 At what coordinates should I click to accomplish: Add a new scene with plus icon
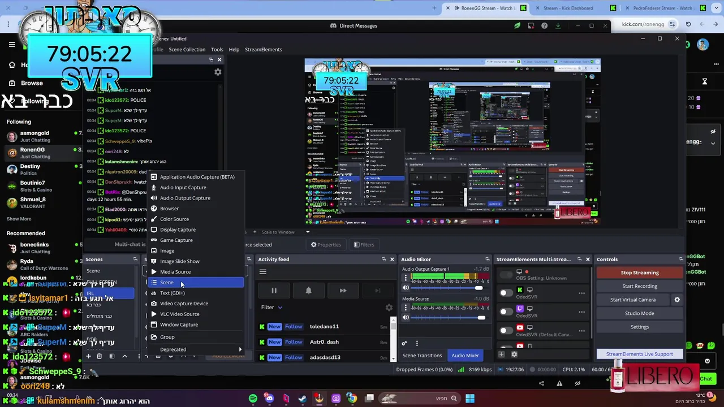point(88,356)
